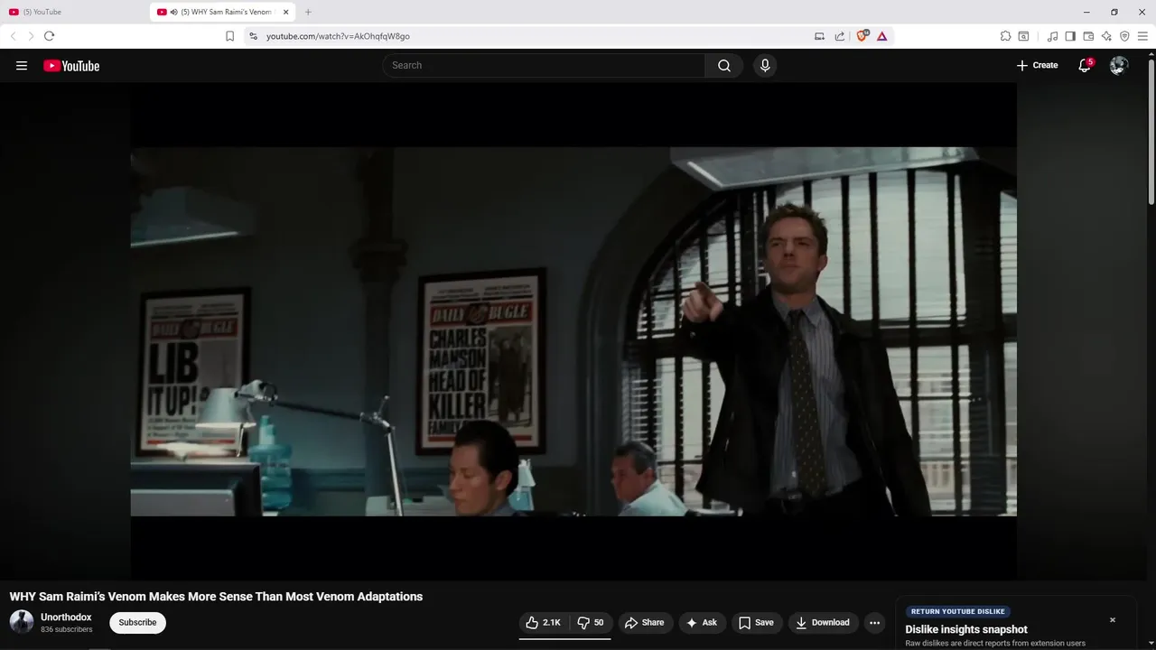This screenshot has height=650, width=1156.
Task: Open the YouTube guide hamburger menu
Action: click(22, 65)
